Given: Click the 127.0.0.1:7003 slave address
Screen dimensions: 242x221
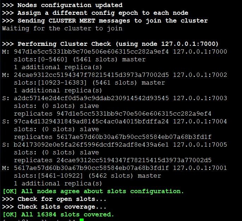Looking at the screenshot, I should click(200, 98).
